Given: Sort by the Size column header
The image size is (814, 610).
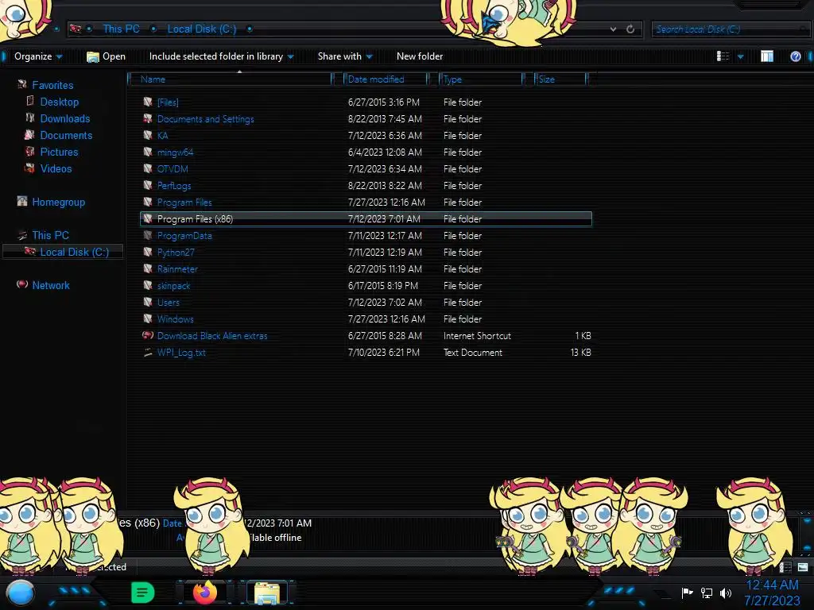Looking at the screenshot, I should pyautogui.click(x=560, y=79).
